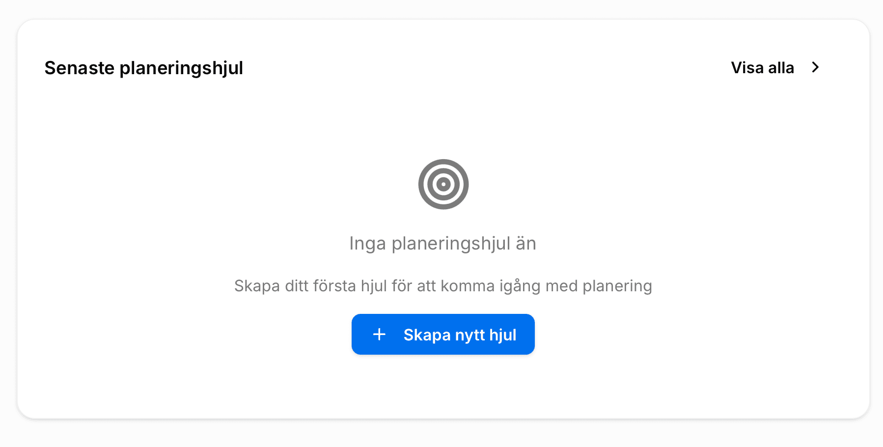This screenshot has width=883, height=447.
Task: Click the blue rounded button to start planning
Action: pos(442,334)
